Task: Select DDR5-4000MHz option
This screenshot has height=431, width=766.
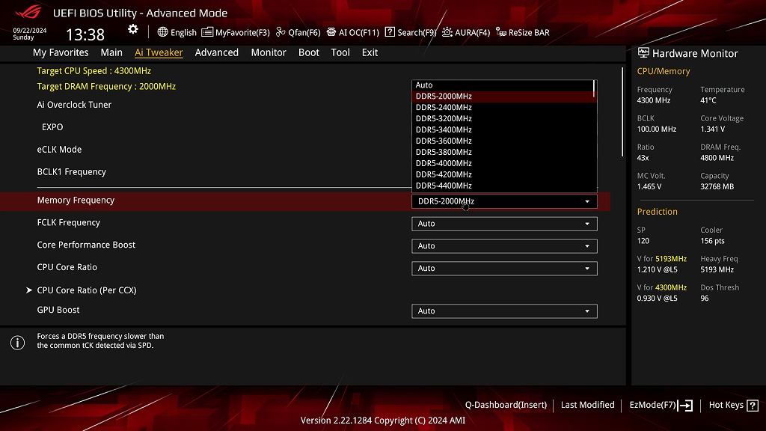Action: click(502, 163)
